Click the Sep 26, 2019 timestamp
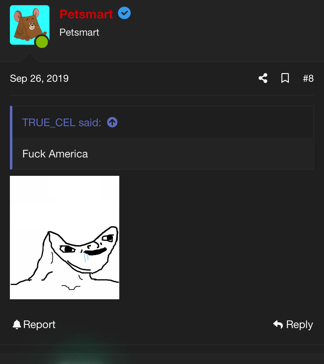Viewport: 324px width, 364px height. click(x=39, y=78)
